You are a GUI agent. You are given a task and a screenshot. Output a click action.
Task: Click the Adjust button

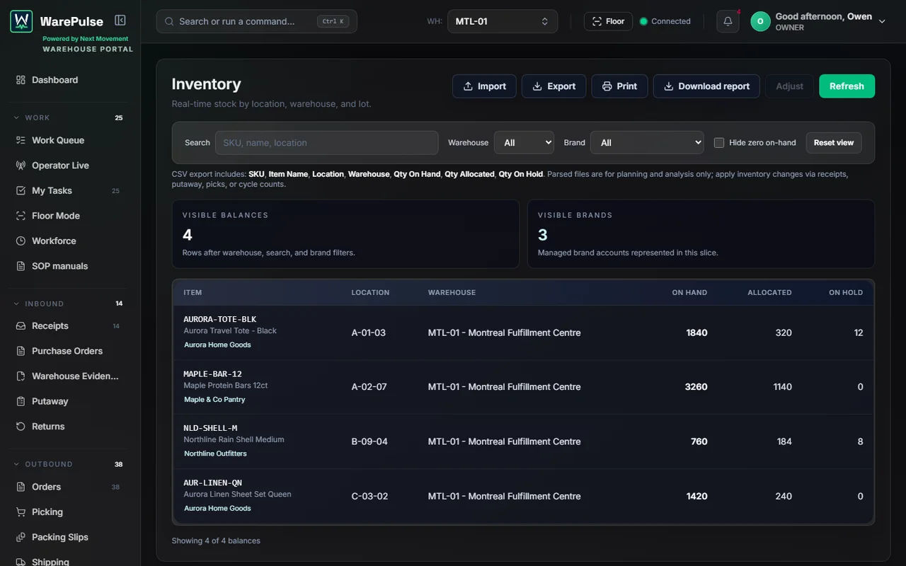coord(789,86)
